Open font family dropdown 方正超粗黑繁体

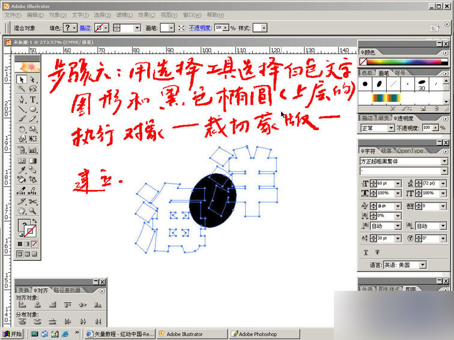click(444, 161)
